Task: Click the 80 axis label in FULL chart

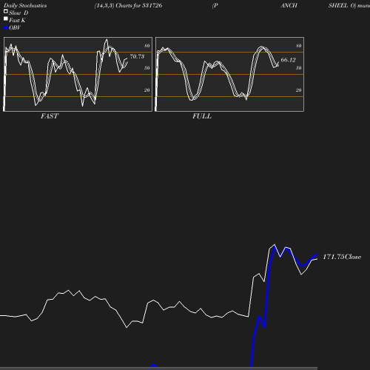Action: coord(299,46)
